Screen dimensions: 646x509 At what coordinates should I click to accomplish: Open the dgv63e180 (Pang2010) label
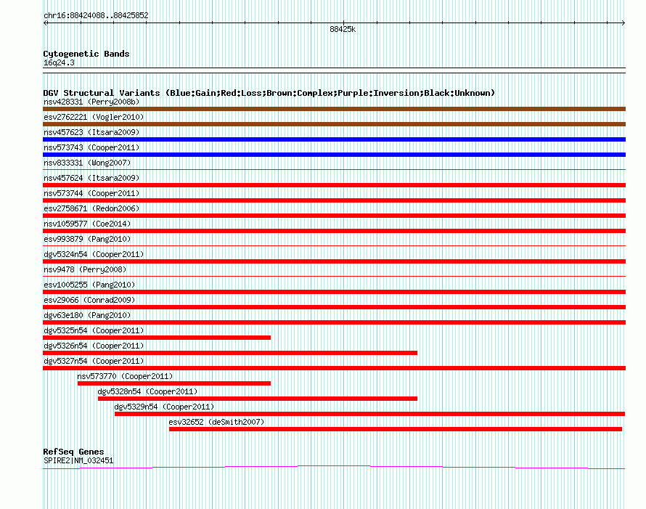coord(87,315)
